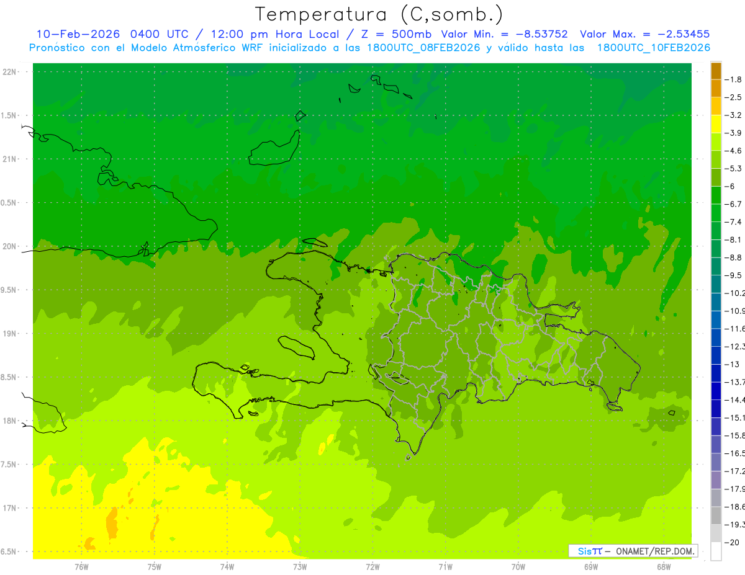The width and height of the screenshot is (745, 575).
Task: Click the '10-Feb-2026' date text
Action: [77, 34]
